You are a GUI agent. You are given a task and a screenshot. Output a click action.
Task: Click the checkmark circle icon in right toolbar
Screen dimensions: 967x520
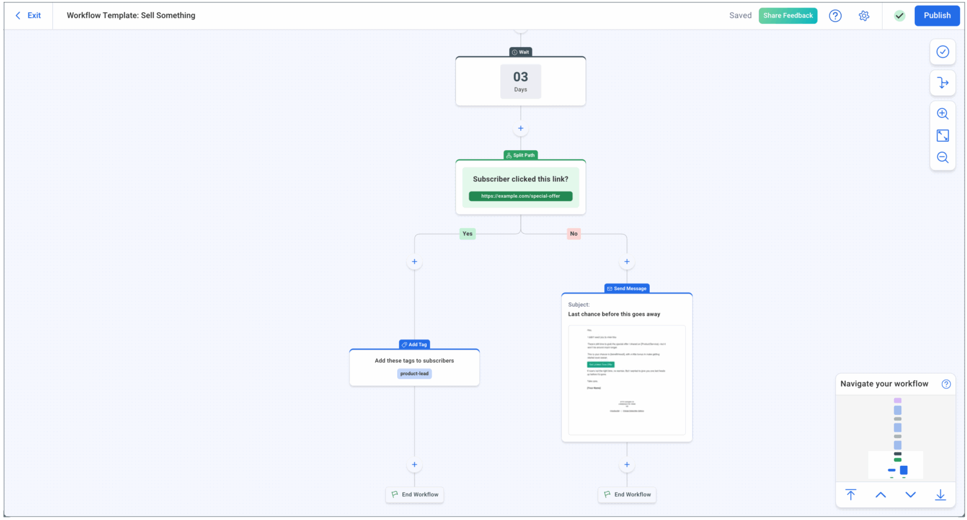943,52
